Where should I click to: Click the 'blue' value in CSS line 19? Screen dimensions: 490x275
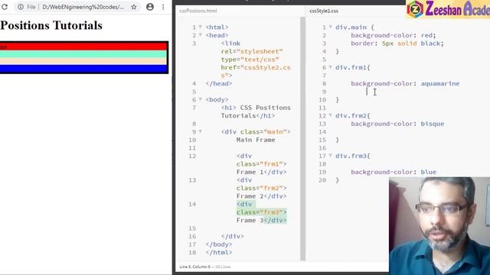pos(428,172)
